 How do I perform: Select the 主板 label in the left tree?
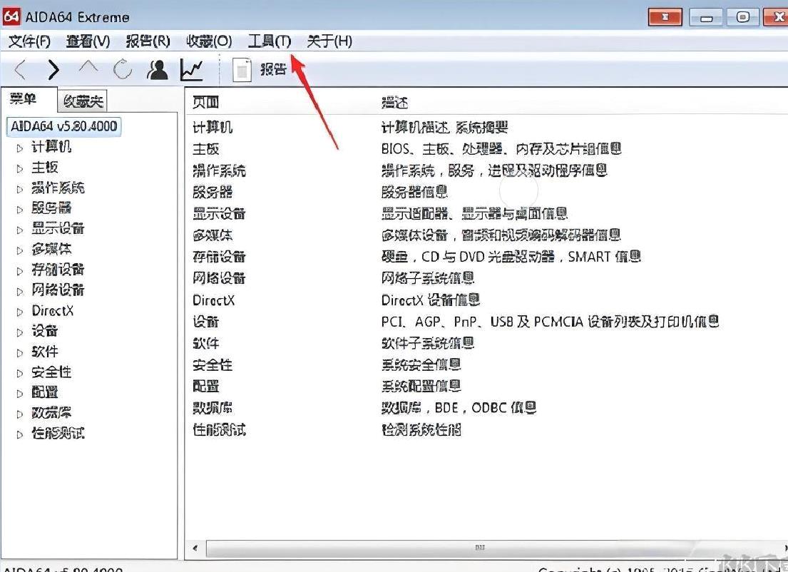coord(45,168)
